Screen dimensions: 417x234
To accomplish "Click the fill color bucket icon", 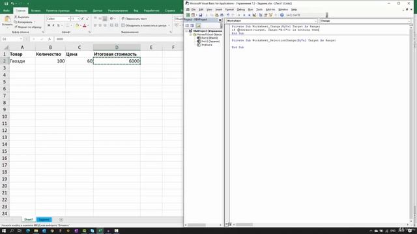I will tap(77, 25).
